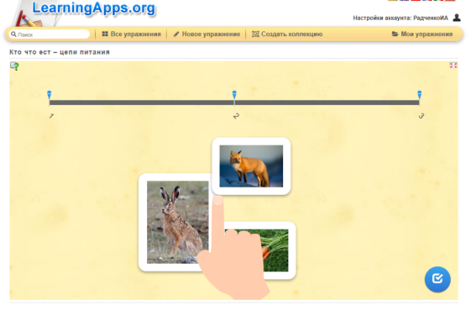Open Настройки аккаунта: РадченкоИА link
471x311 pixels.
pos(400,18)
